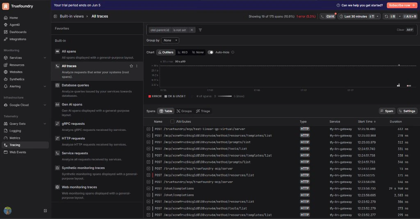Toggle the Auto-hide switch
The width and height of the screenshot is (420, 219).
click(x=210, y=52)
